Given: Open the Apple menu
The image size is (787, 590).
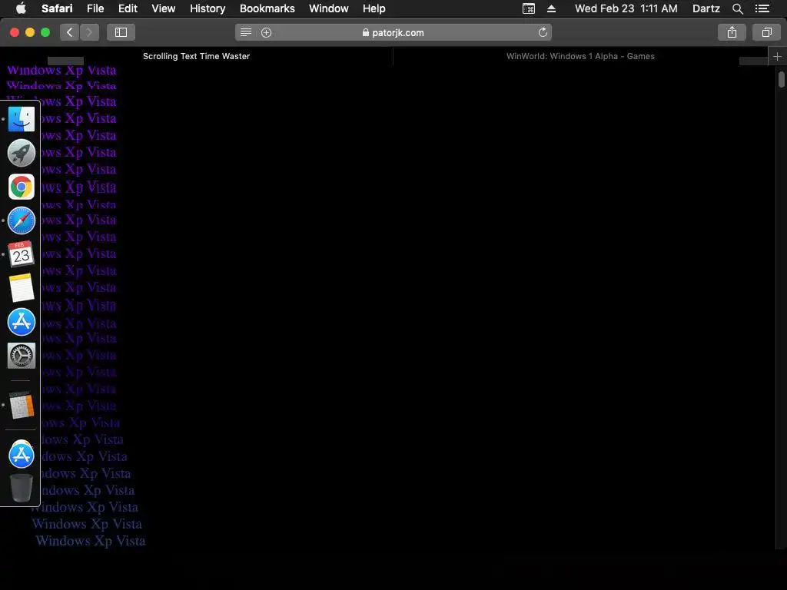Looking at the screenshot, I should [21, 8].
